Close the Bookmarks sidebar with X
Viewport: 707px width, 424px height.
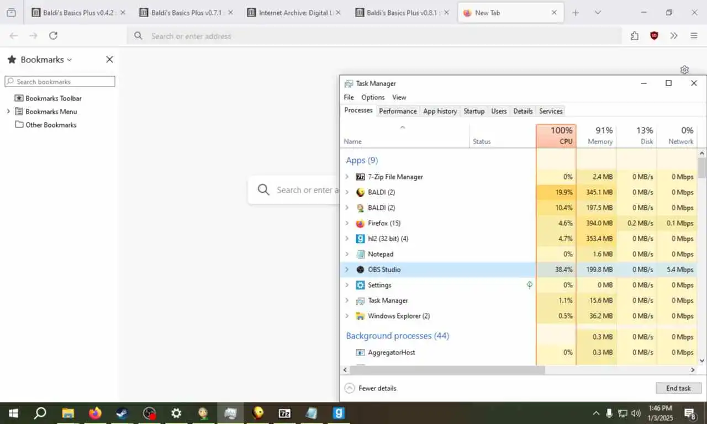click(x=109, y=60)
